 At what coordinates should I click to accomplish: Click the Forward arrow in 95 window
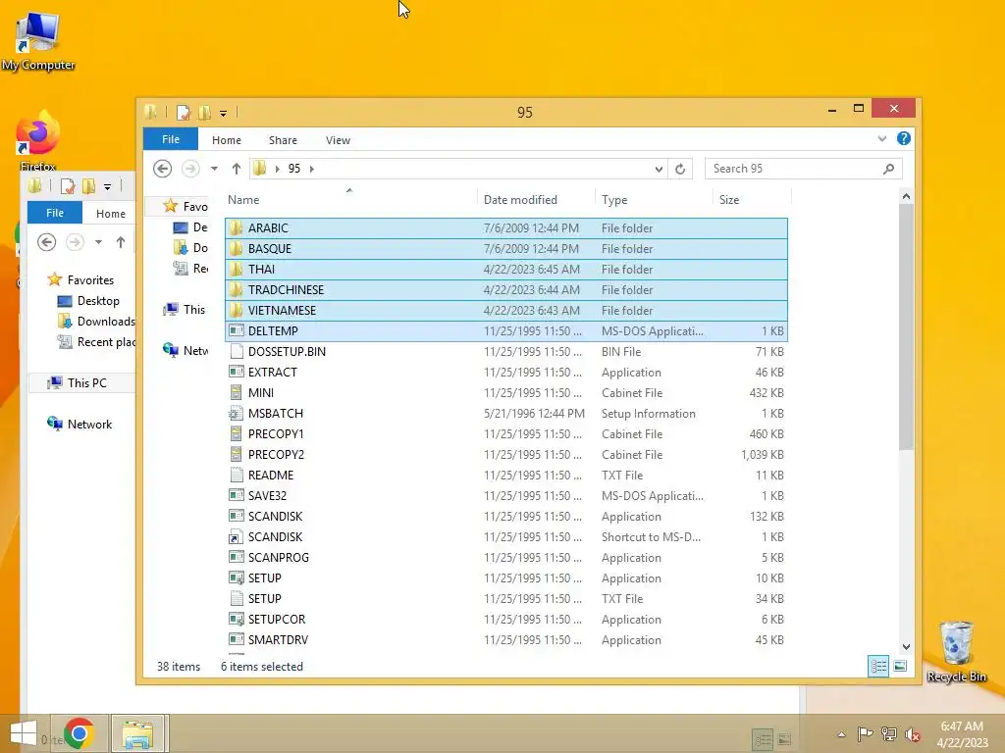coord(190,169)
